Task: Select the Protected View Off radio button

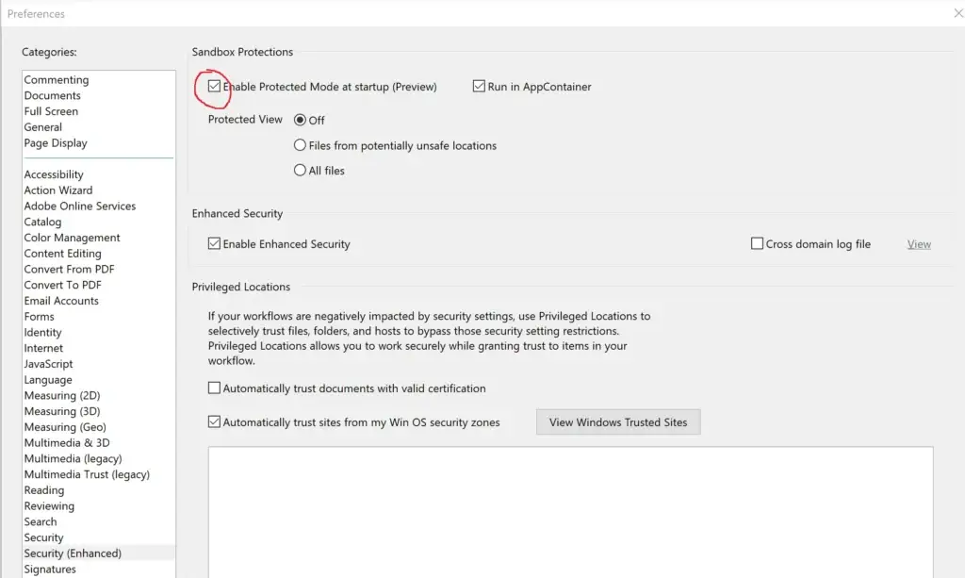Action: [301, 121]
